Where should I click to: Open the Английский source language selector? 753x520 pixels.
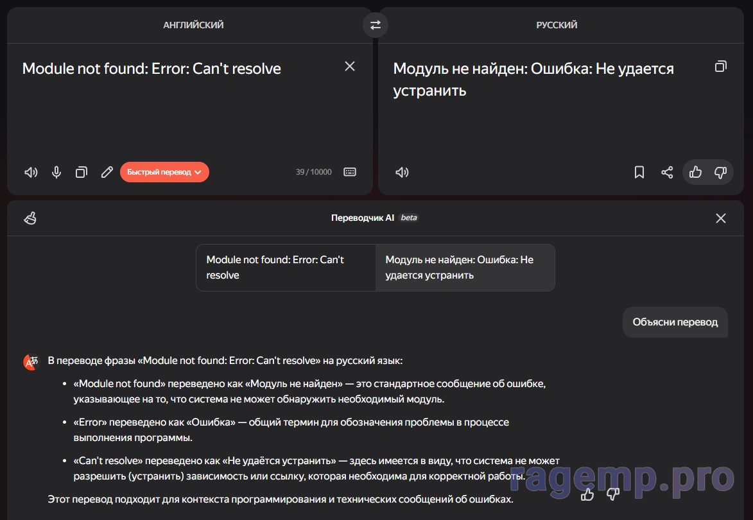pos(193,25)
